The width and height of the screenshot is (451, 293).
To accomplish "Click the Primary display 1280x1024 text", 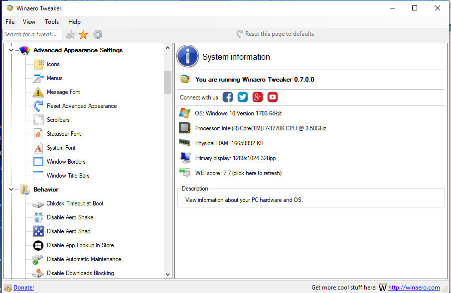I will pyautogui.click(x=235, y=158).
